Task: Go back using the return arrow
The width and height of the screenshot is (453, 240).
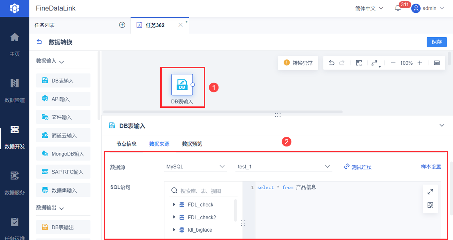Action: point(39,42)
